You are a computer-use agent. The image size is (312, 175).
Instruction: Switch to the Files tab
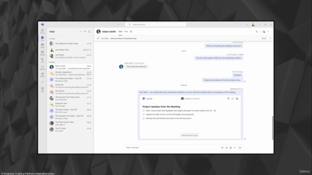[x=126, y=32]
